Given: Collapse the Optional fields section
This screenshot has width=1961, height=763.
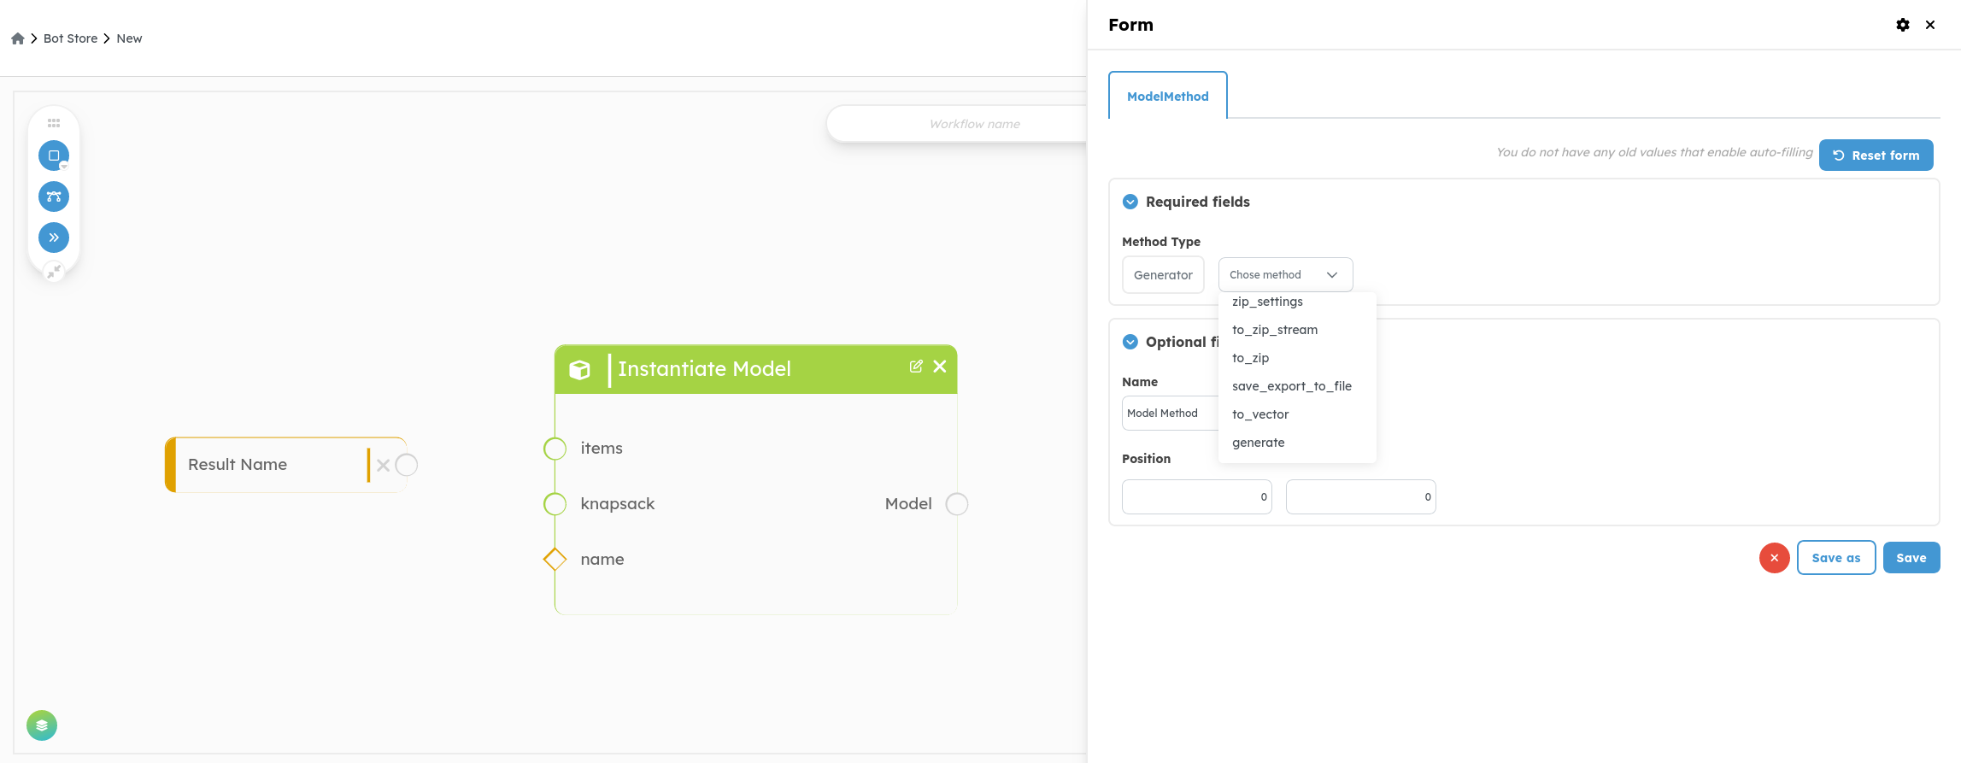Looking at the screenshot, I should click(1130, 342).
